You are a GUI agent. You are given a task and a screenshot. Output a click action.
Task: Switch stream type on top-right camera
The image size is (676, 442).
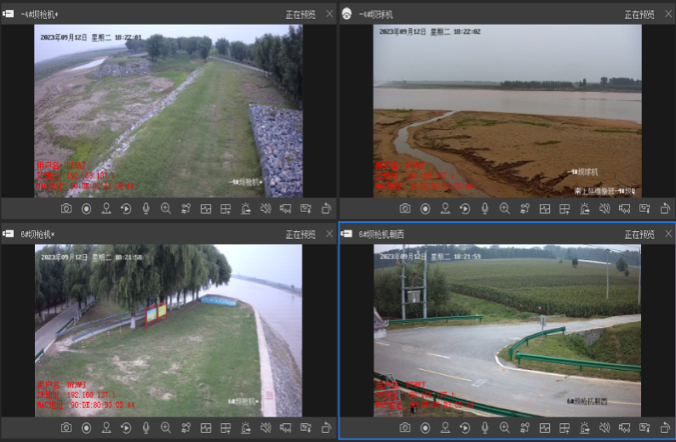pos(524,209)
